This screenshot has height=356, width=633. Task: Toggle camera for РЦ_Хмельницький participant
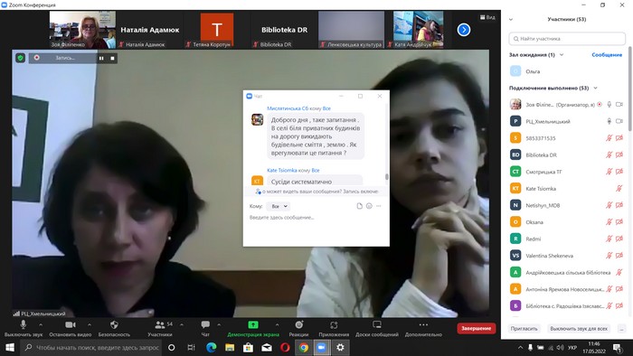(619, 121)
